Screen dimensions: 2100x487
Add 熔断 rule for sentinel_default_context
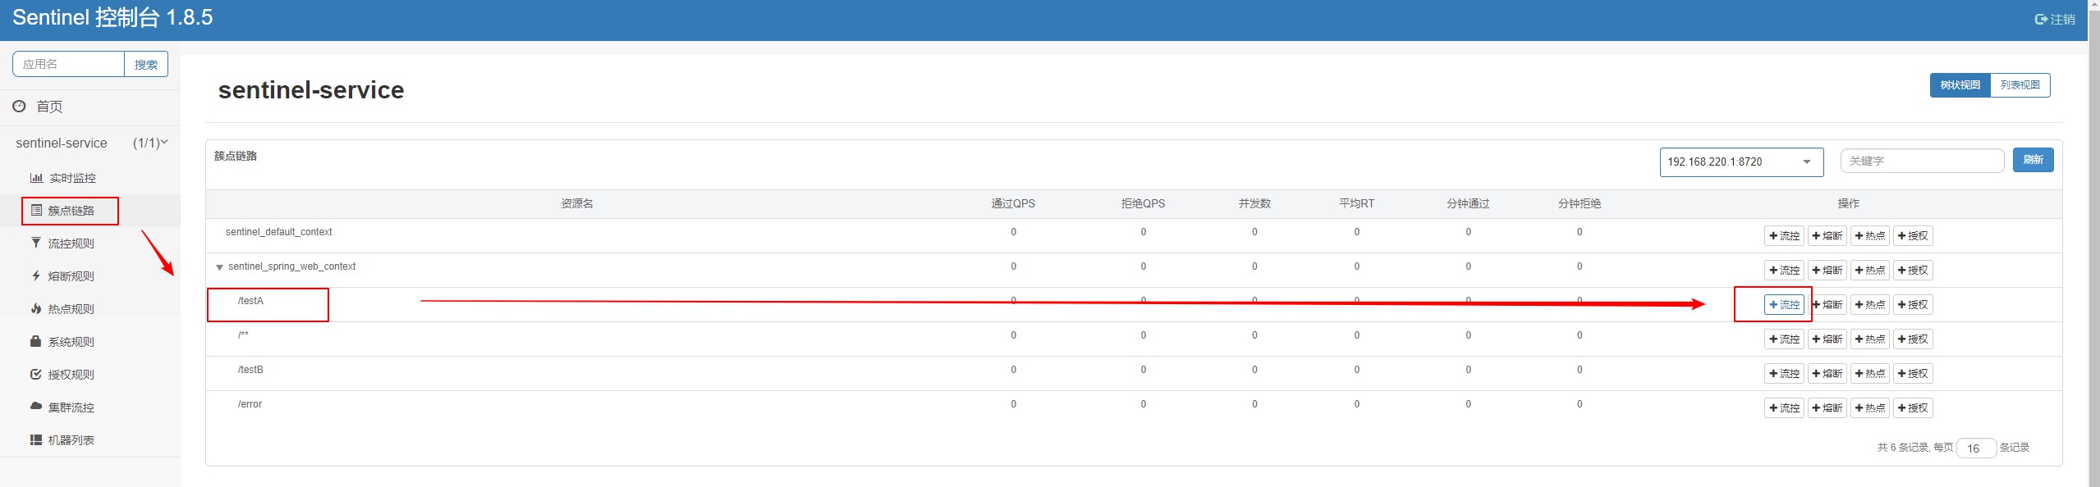pos(1827,236)
